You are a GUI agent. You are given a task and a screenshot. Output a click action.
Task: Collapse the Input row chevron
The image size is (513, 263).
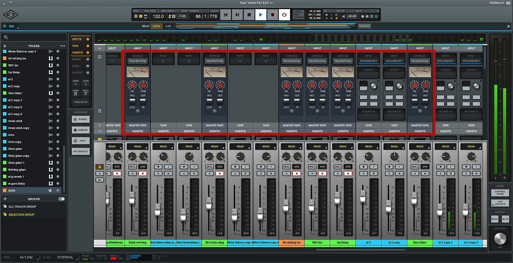click(x=99, y=48)
